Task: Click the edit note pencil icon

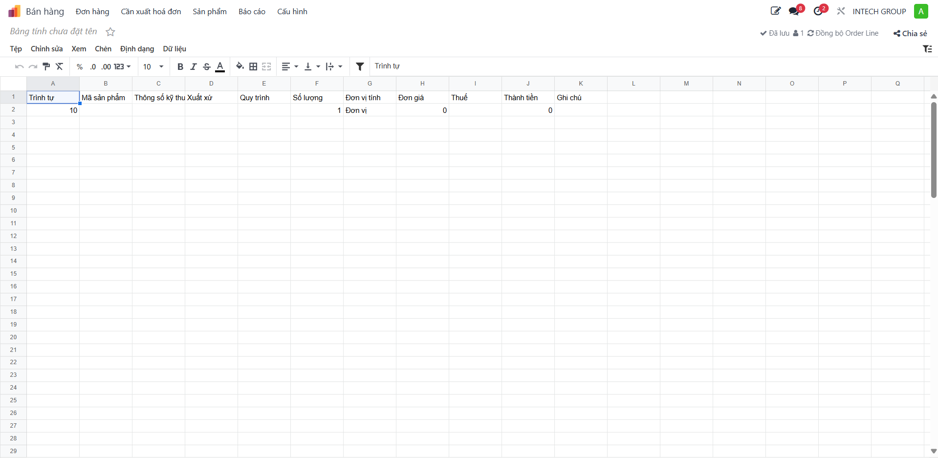Action: point(776,11)
